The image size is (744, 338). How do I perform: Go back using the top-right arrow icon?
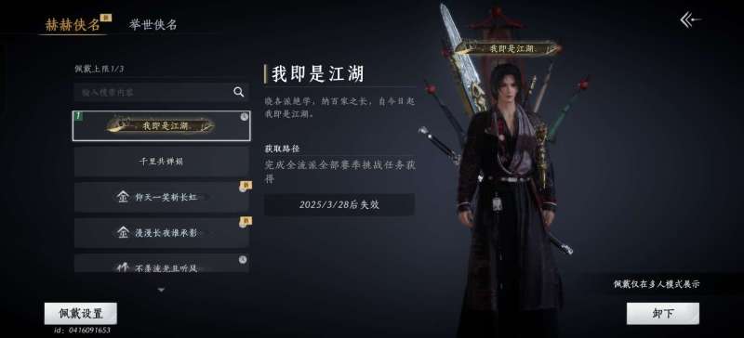click(690, 19)
